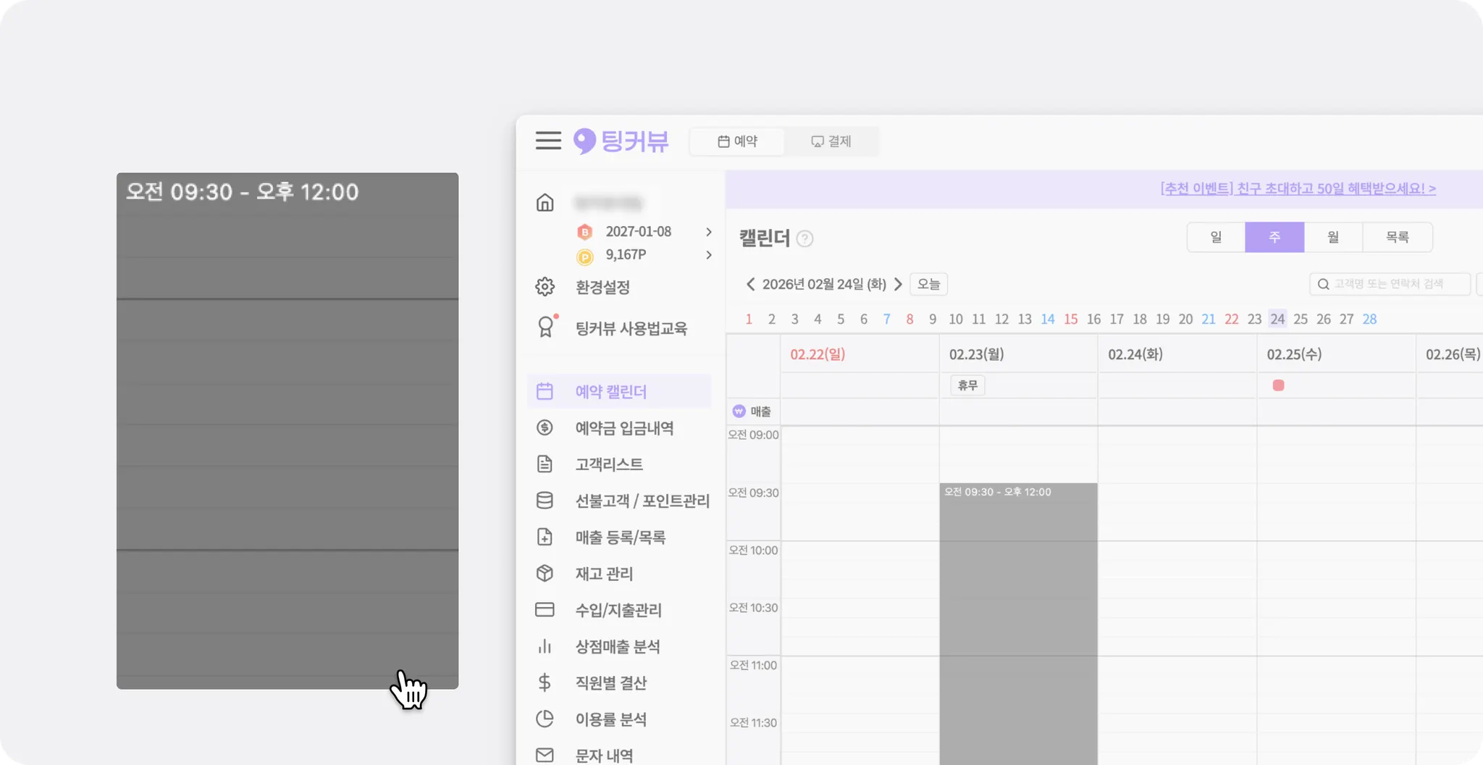1483x765 pixels.
Task: Open the hamburger menu icon
Action: 548,141
